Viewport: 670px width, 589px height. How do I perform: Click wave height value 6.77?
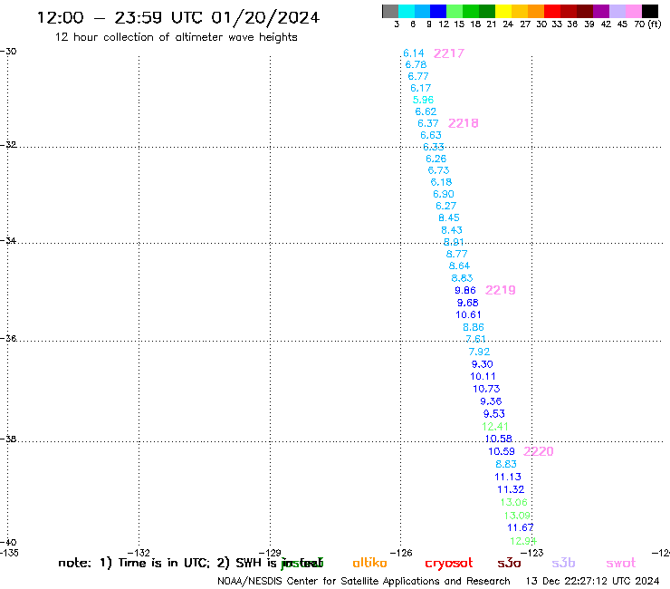click(x=418, y=76)
